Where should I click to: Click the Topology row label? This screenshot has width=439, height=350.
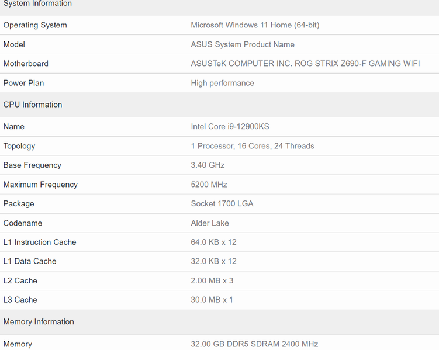tap(19, 146)
